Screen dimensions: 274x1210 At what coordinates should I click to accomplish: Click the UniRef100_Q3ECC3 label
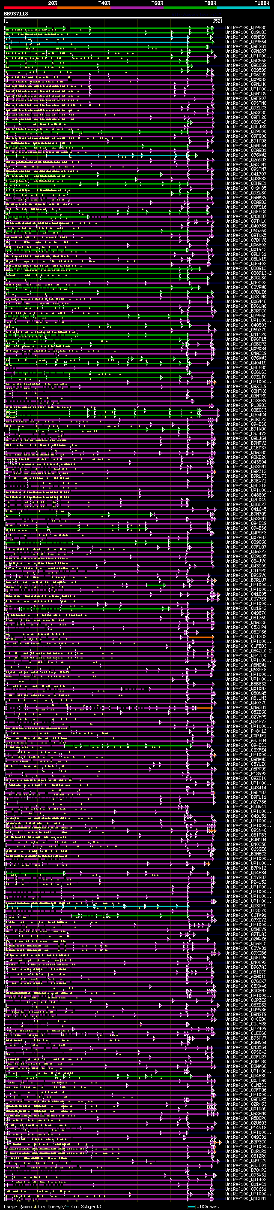[246, 410]
